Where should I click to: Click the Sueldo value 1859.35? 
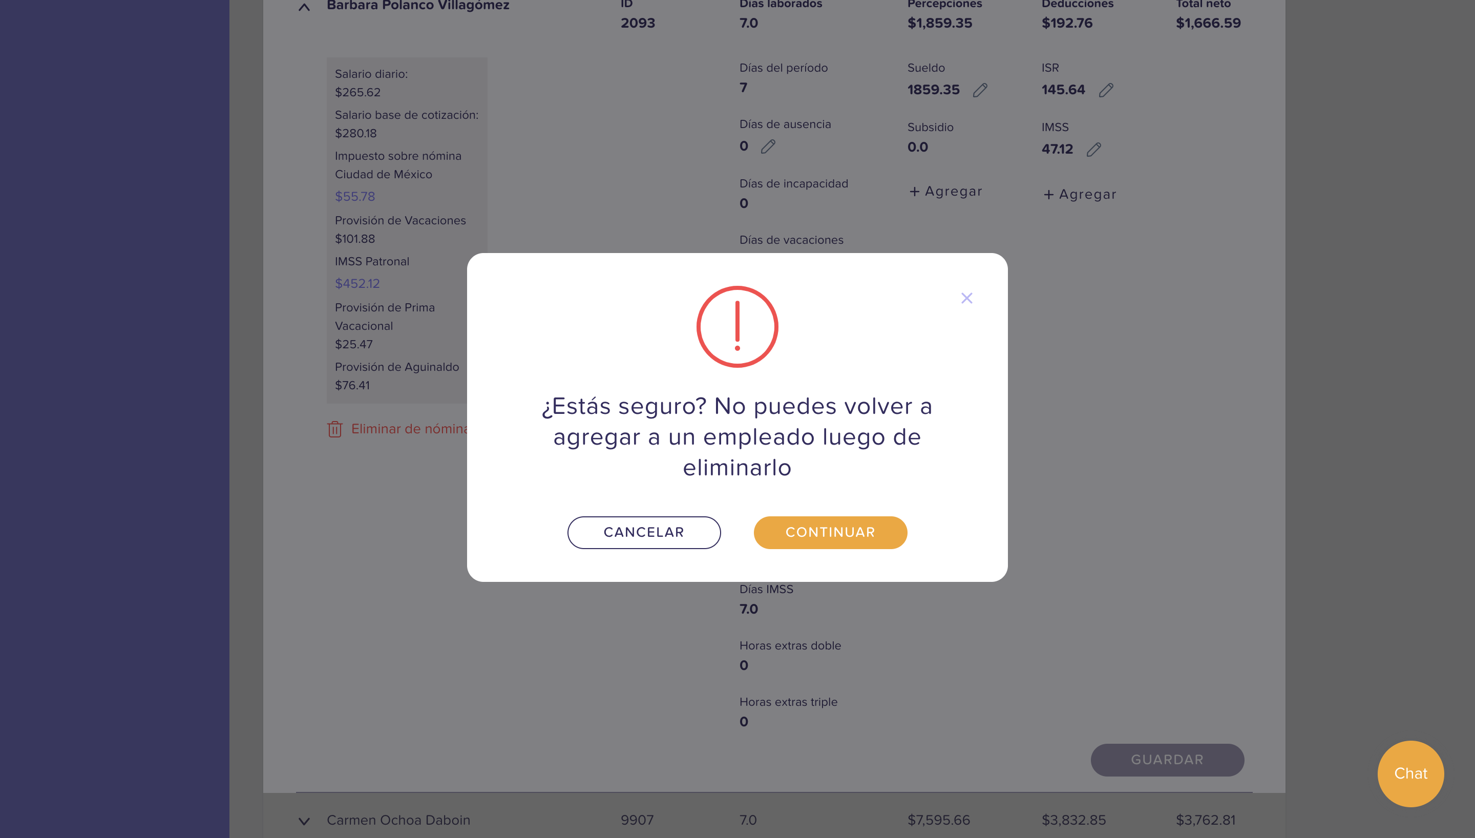(x=934, y=90)
